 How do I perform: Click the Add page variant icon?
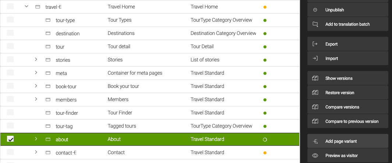pyautogui.click(x=315, y=141)
